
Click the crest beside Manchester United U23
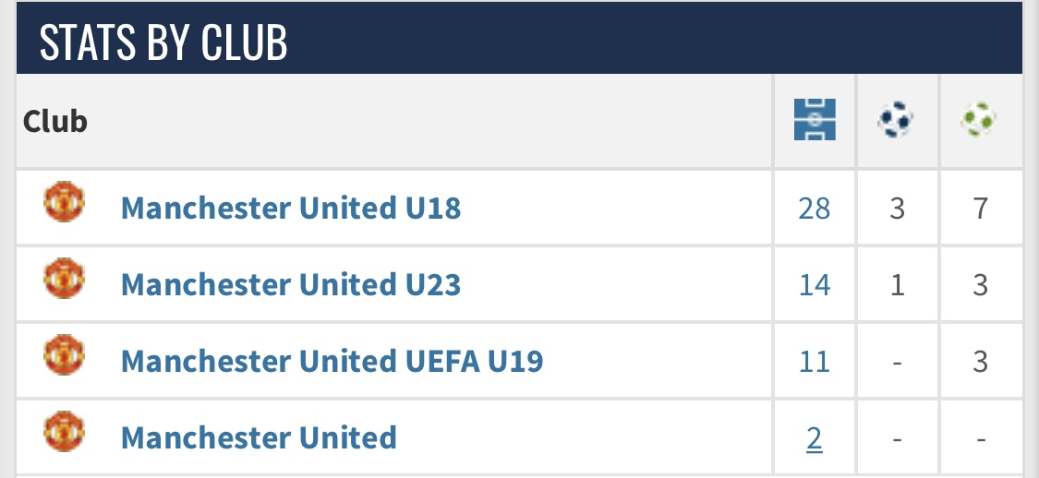(x=65, y=279)
